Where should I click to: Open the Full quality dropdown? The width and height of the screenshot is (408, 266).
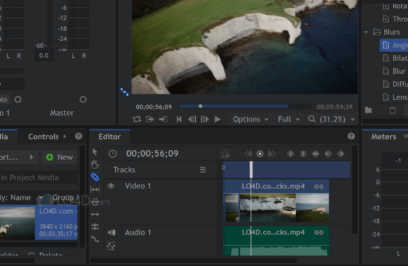point(289,119)
